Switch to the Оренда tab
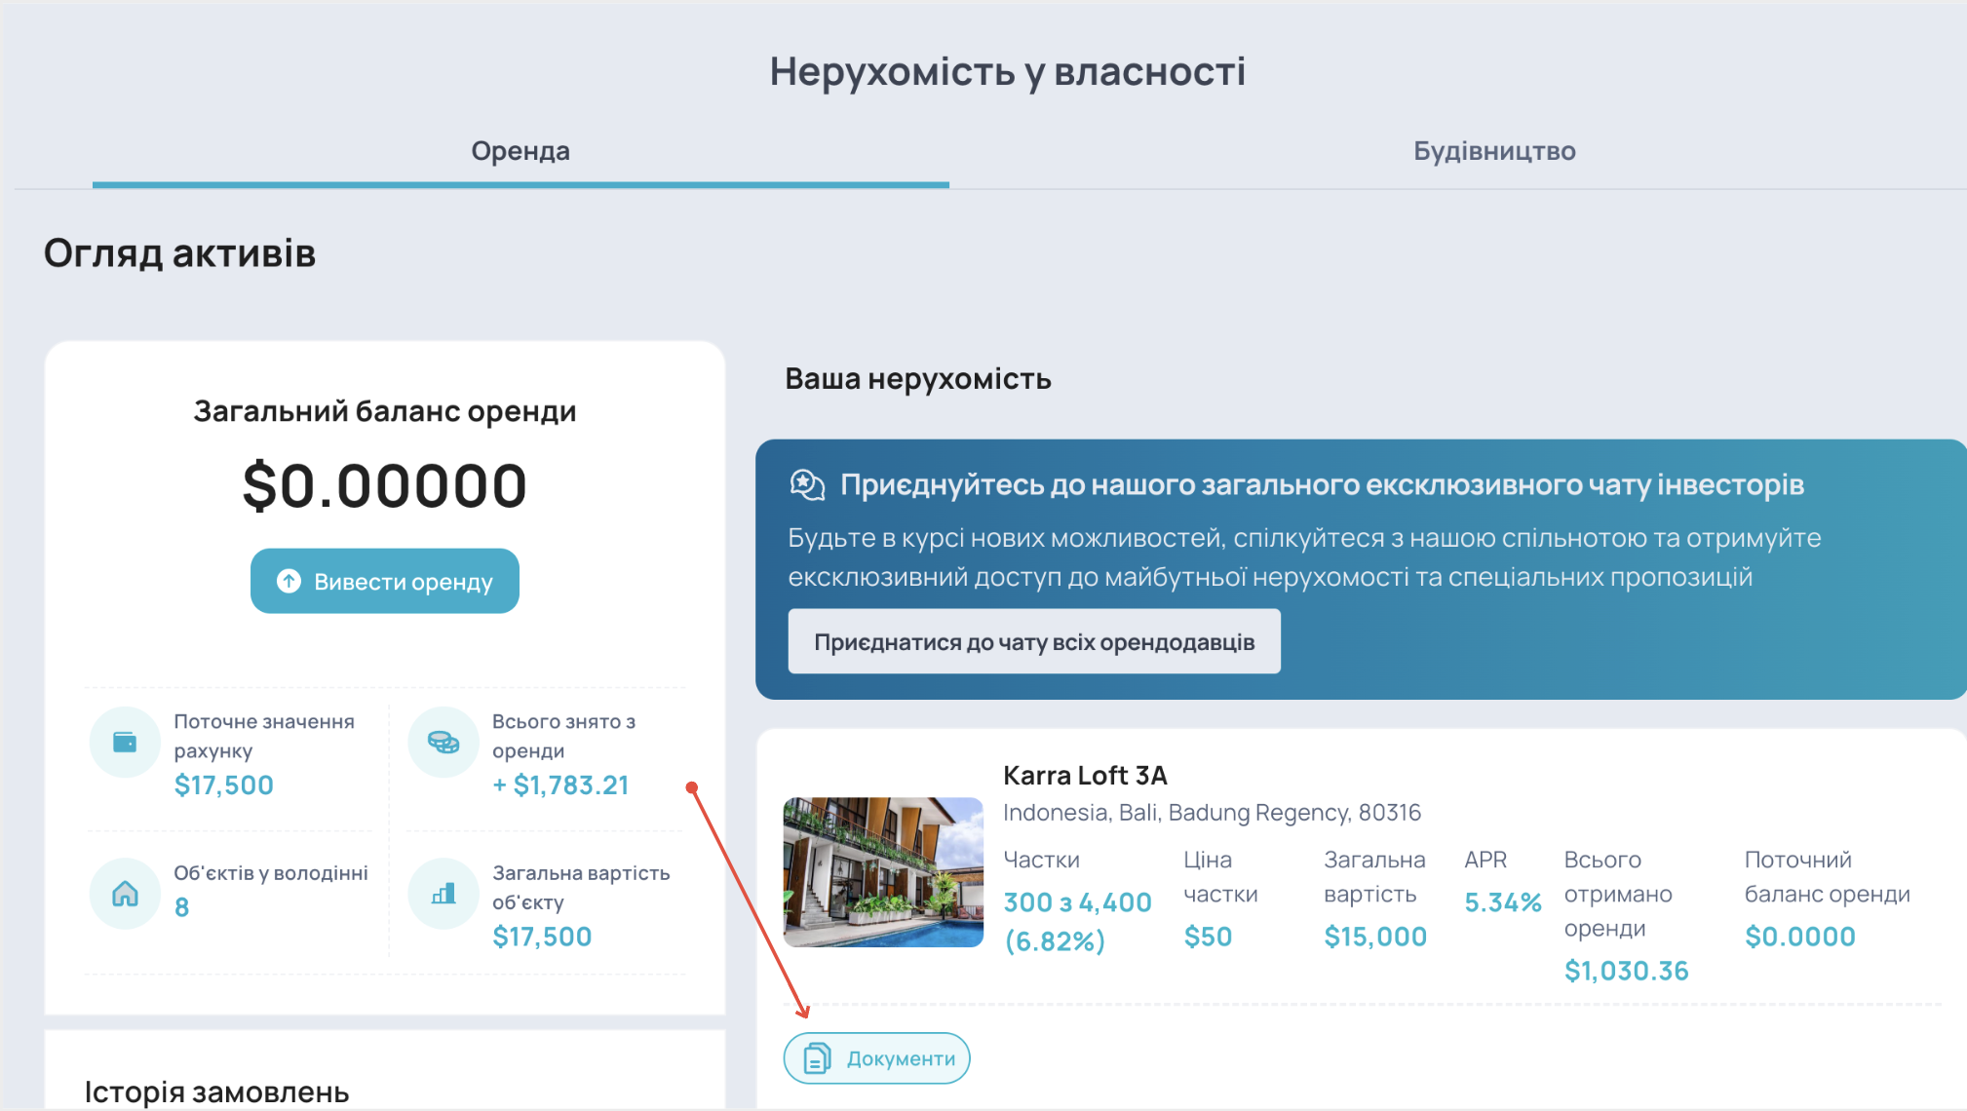 [x=521, y=152]
